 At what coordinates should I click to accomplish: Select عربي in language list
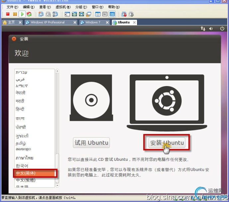click(35, 79)
